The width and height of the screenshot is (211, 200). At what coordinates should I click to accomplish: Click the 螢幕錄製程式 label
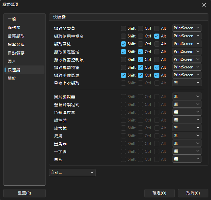click(67, 105)
